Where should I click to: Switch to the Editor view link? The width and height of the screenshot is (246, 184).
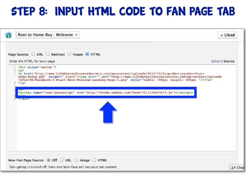pyautogui.click(x=216, y=61)
